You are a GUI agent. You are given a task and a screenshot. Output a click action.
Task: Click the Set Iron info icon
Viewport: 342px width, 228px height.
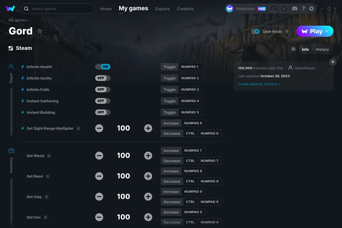tap(45, 217)
